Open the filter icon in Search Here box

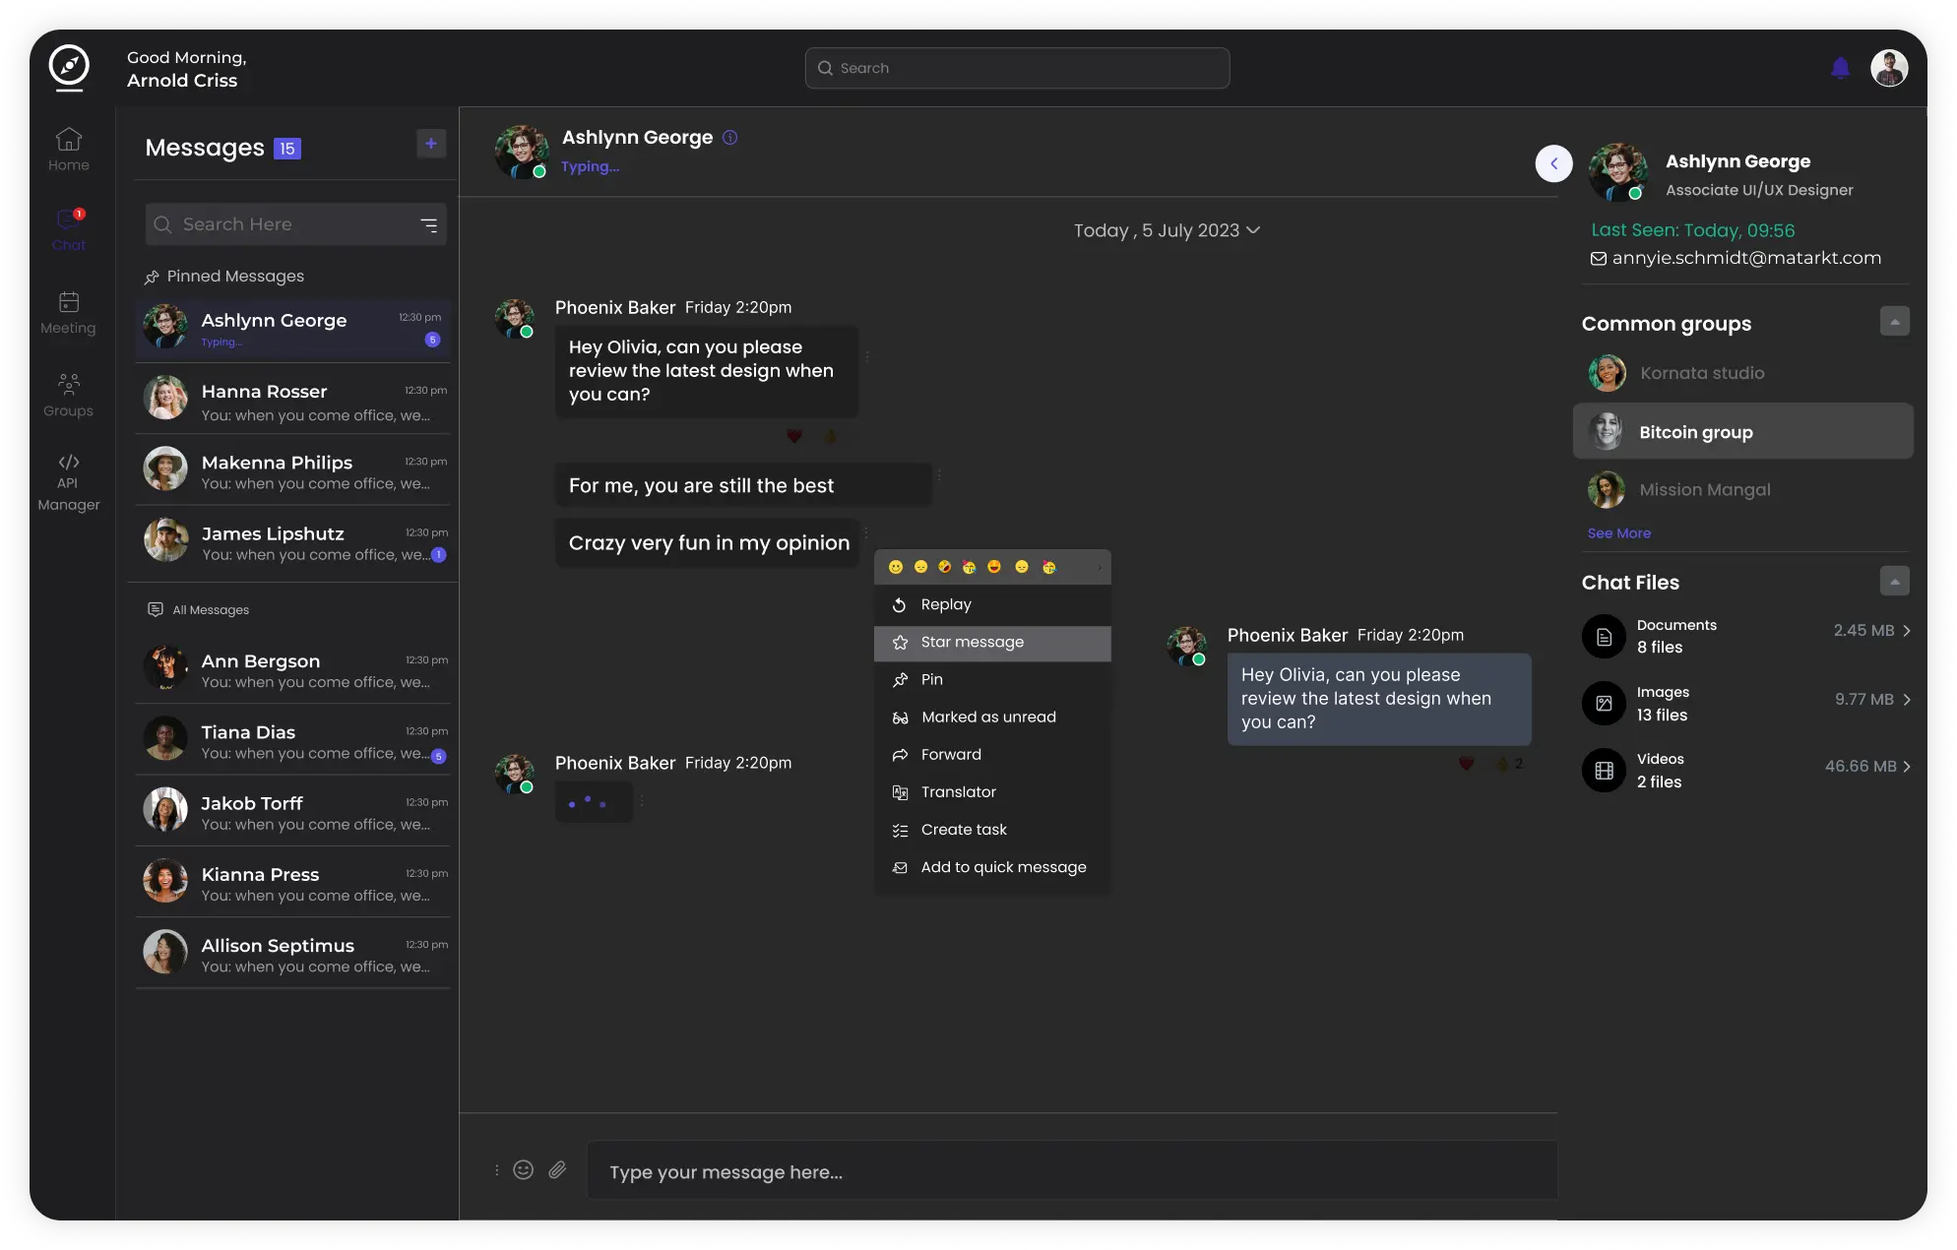(x=429, y=225)
